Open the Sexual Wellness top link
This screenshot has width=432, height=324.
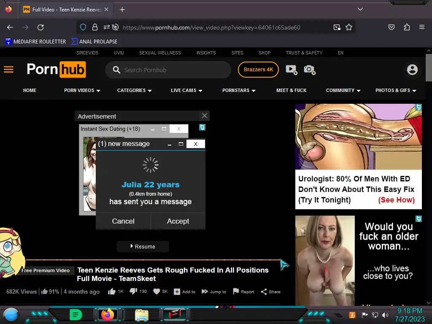(x=160, y=53)
